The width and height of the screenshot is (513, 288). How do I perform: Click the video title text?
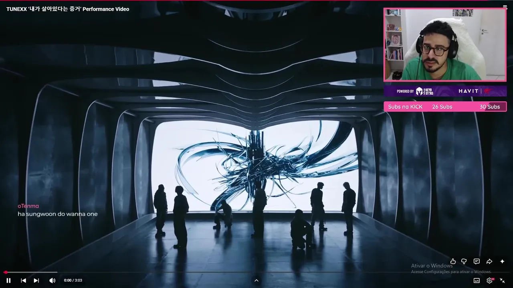pyautogui.click(x=68, y=9)
